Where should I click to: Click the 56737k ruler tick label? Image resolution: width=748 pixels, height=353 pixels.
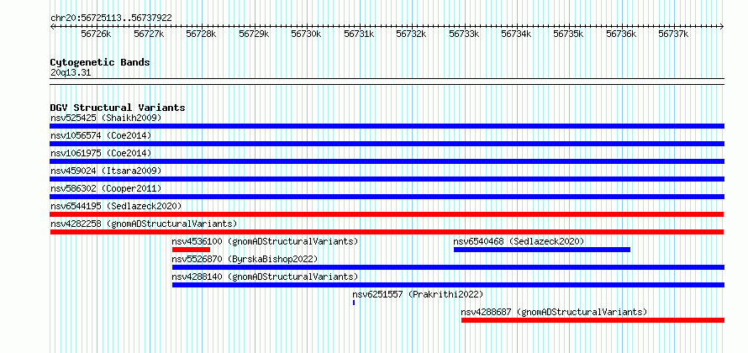[x=673, y=34]
